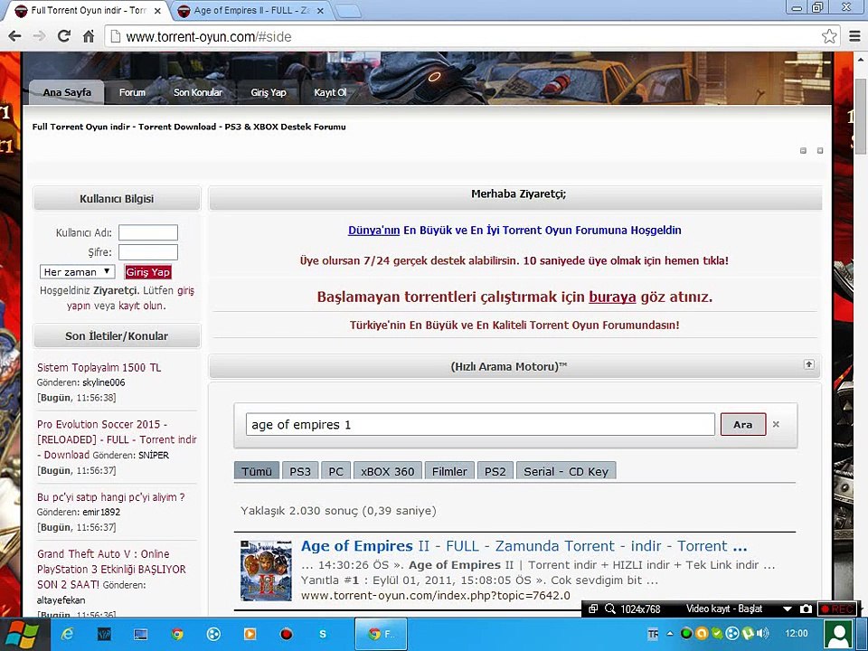Image resolution: width=868 pixels, height=651 pixels.
Task: Open Windows Media Player taskbar icon
Action: (x=250, y=635)
